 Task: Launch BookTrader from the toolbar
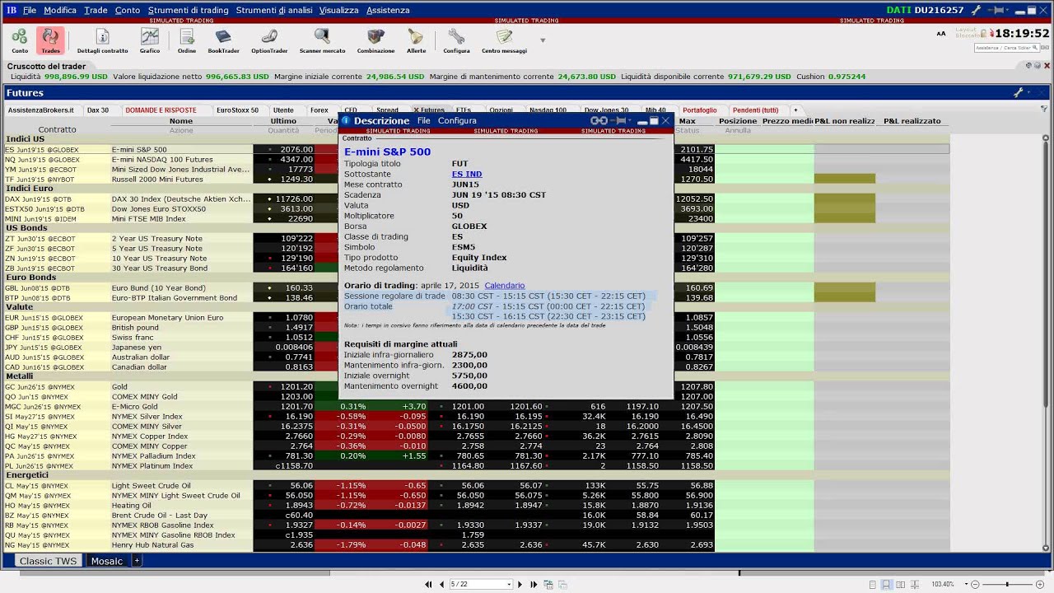coord(223,40)
